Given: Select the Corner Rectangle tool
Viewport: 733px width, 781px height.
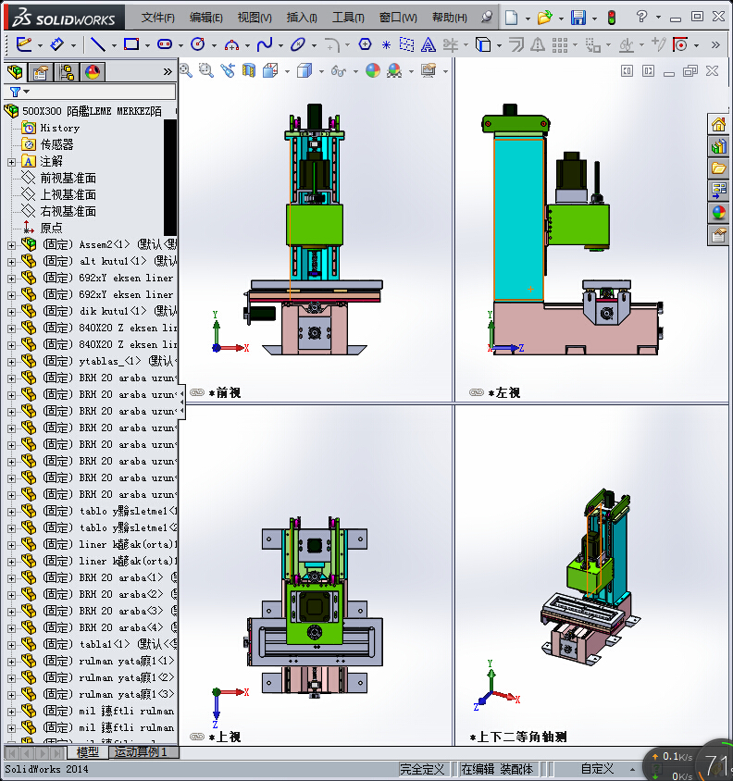Looking at the screenshot, I should (x=131, y=44).
